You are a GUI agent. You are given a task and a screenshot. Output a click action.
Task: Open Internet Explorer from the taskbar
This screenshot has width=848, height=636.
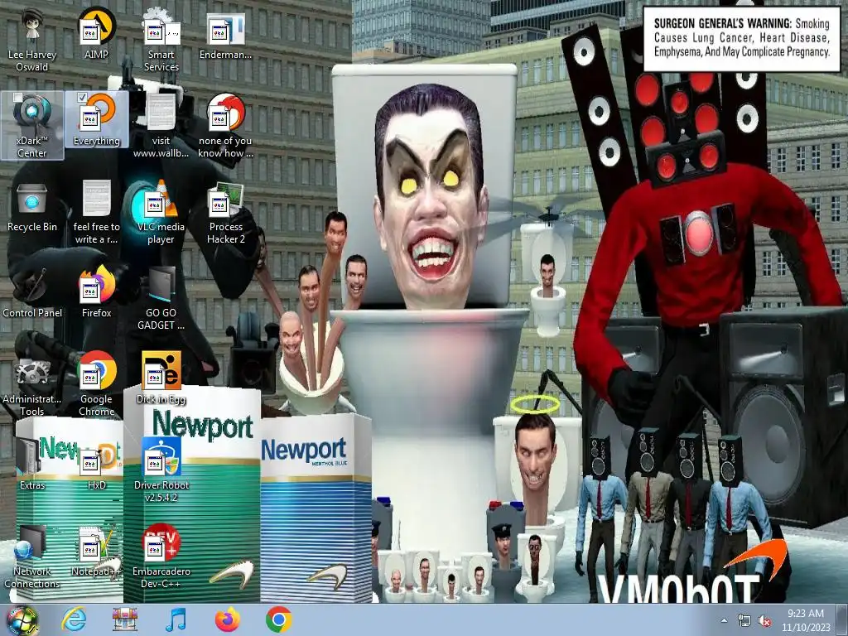[74, 619]
